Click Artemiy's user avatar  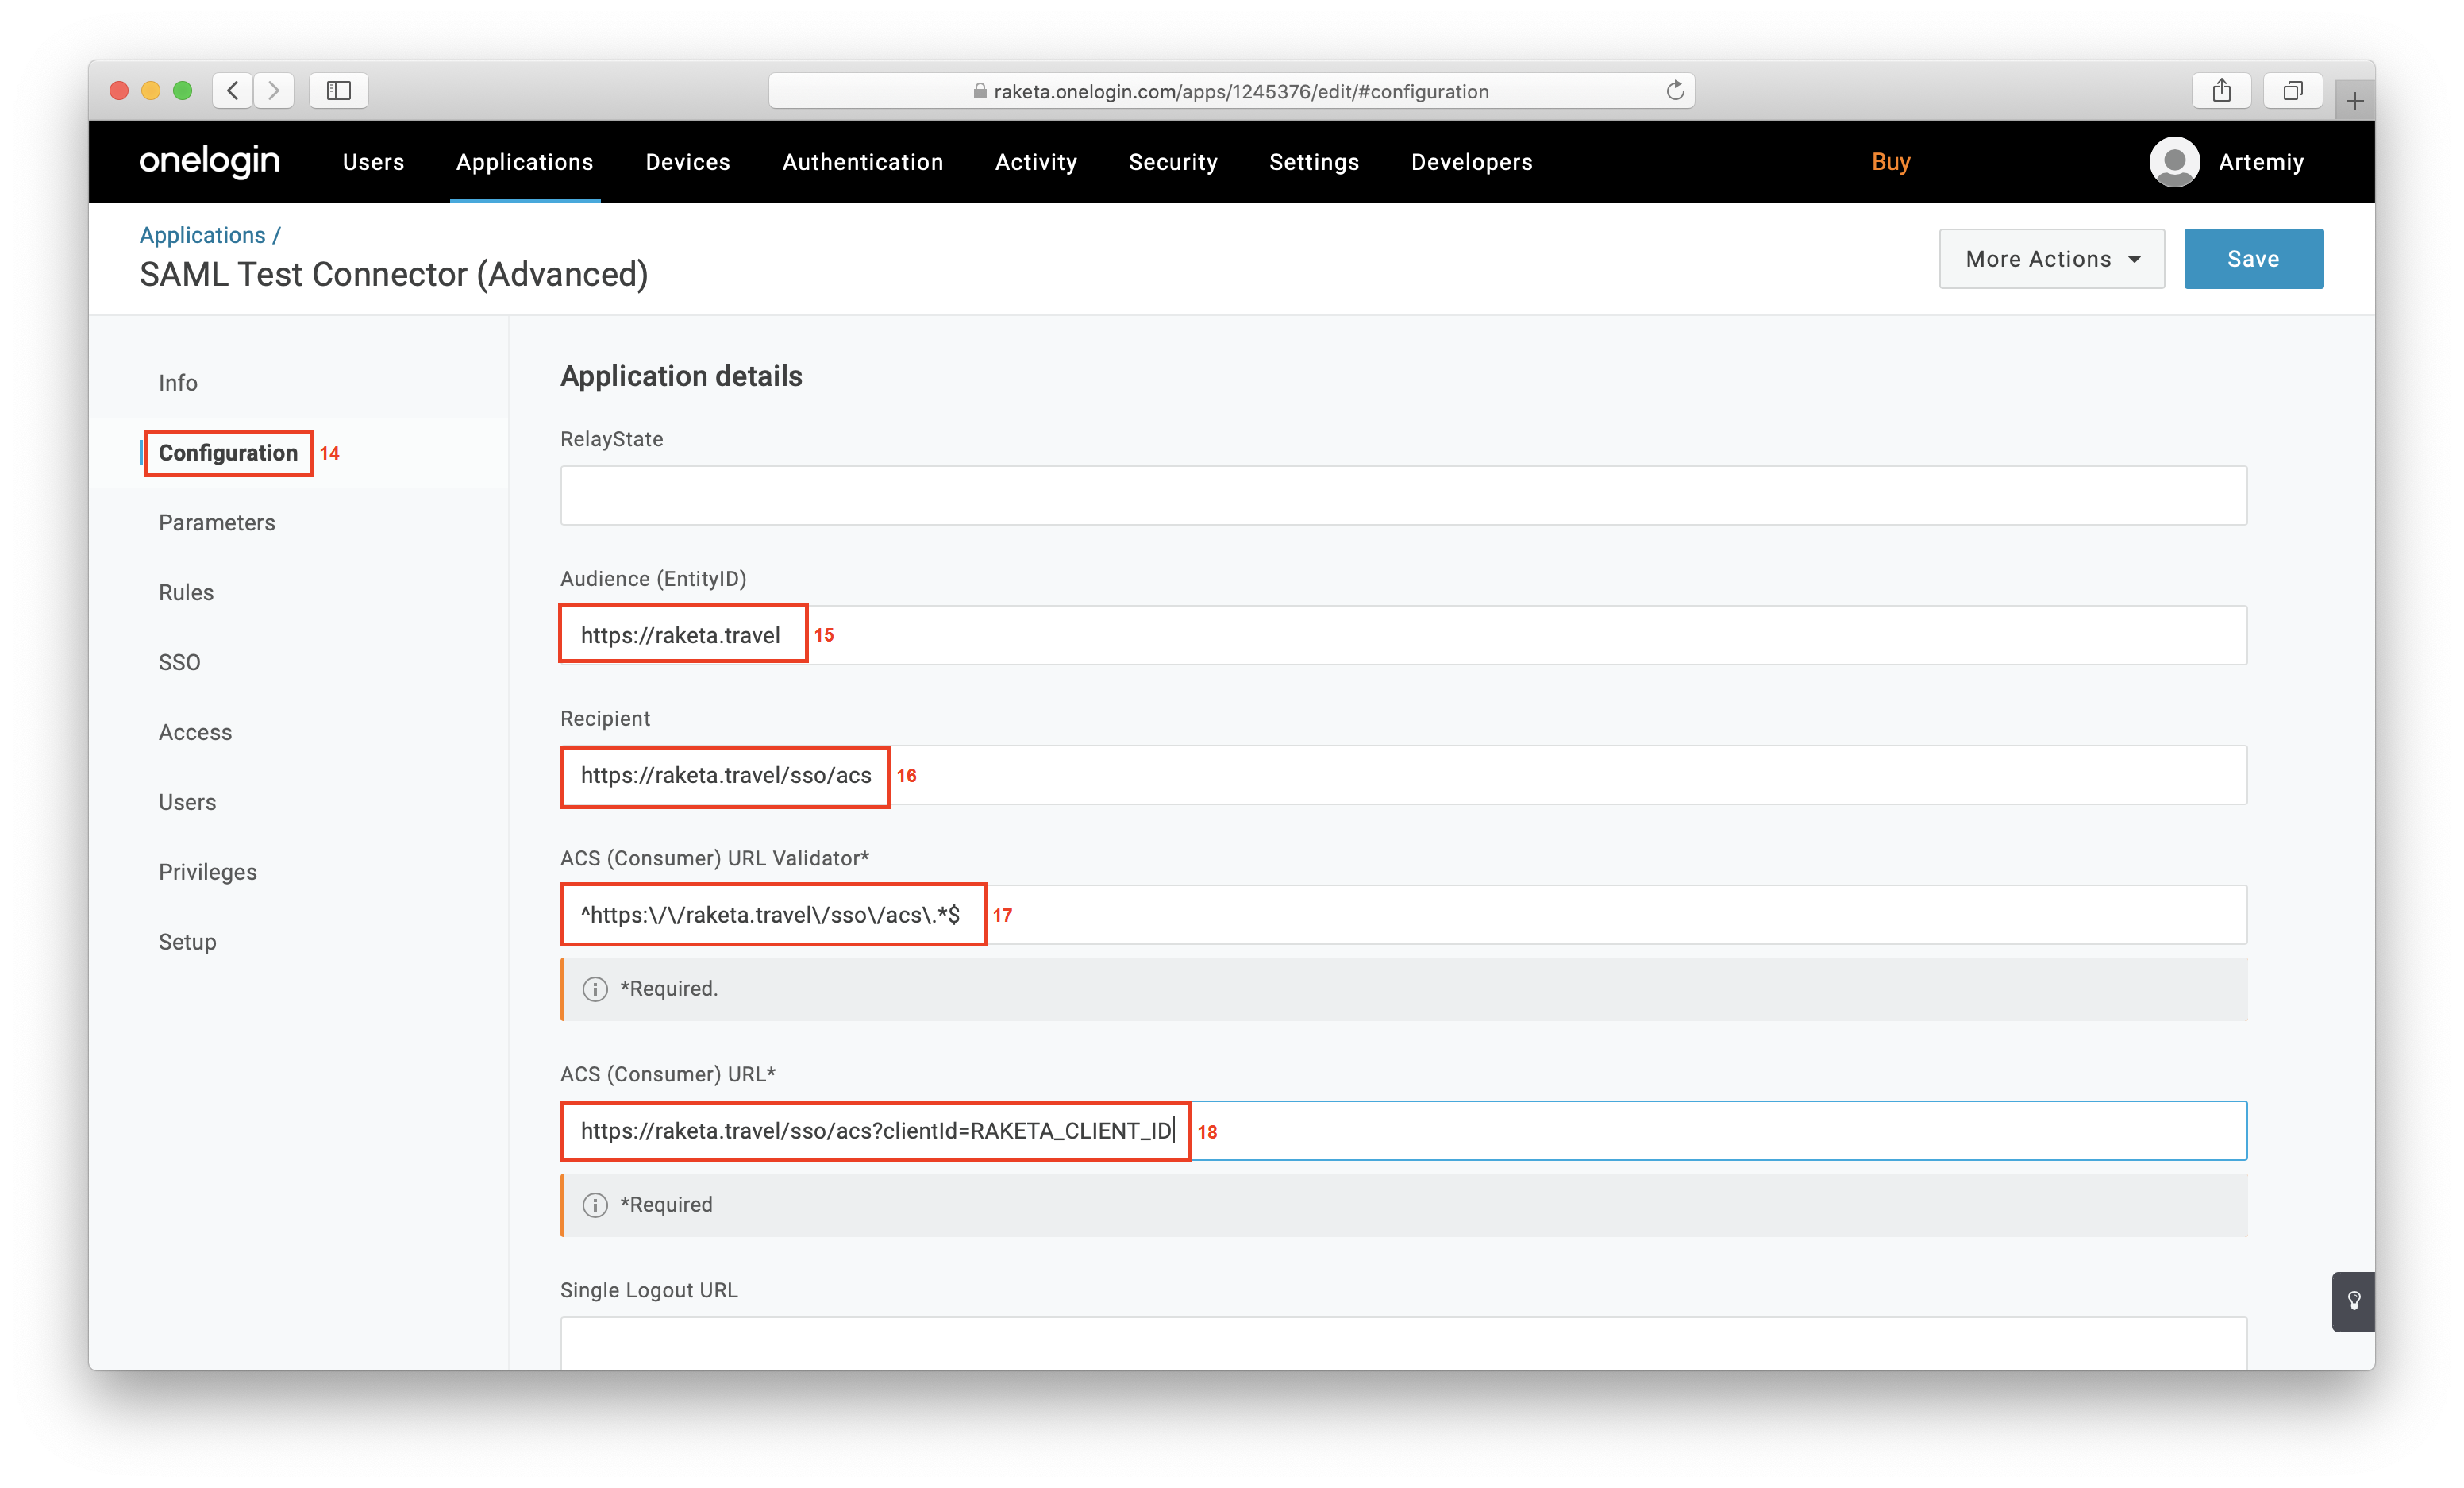[2174, 161]
